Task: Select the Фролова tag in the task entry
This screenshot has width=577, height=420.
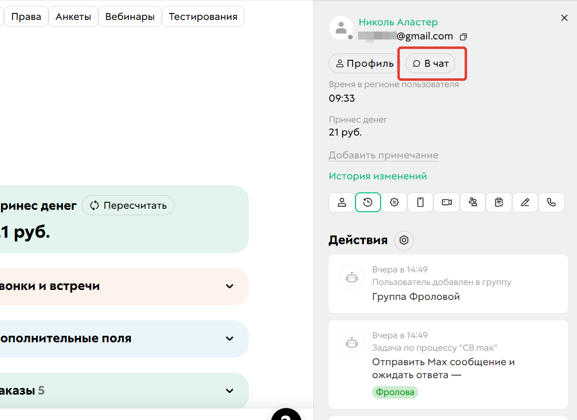Action: tap(395, 392)
